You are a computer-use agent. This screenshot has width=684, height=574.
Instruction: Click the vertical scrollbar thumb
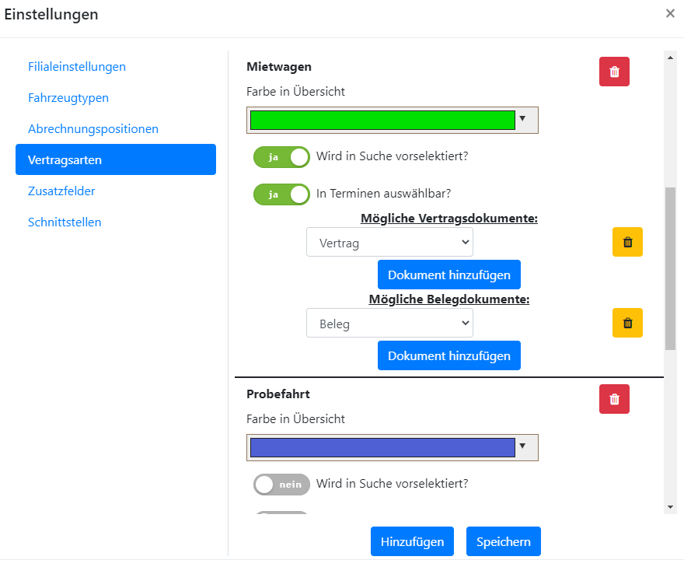coord(670,268)
